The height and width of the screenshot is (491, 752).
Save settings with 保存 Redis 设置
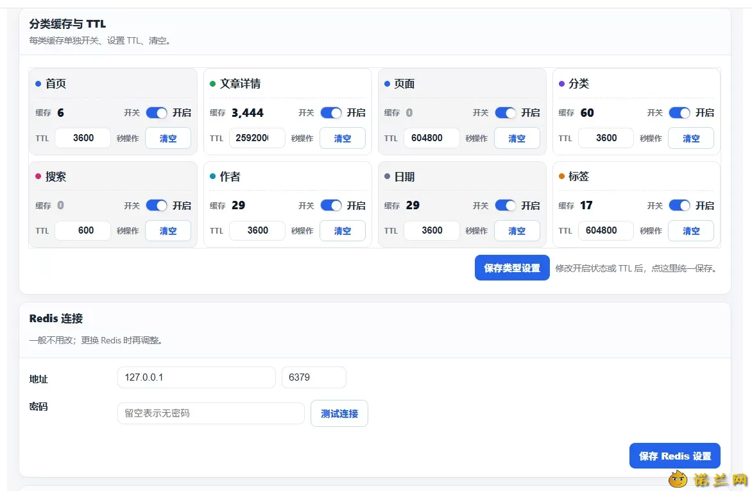(675, 456)
